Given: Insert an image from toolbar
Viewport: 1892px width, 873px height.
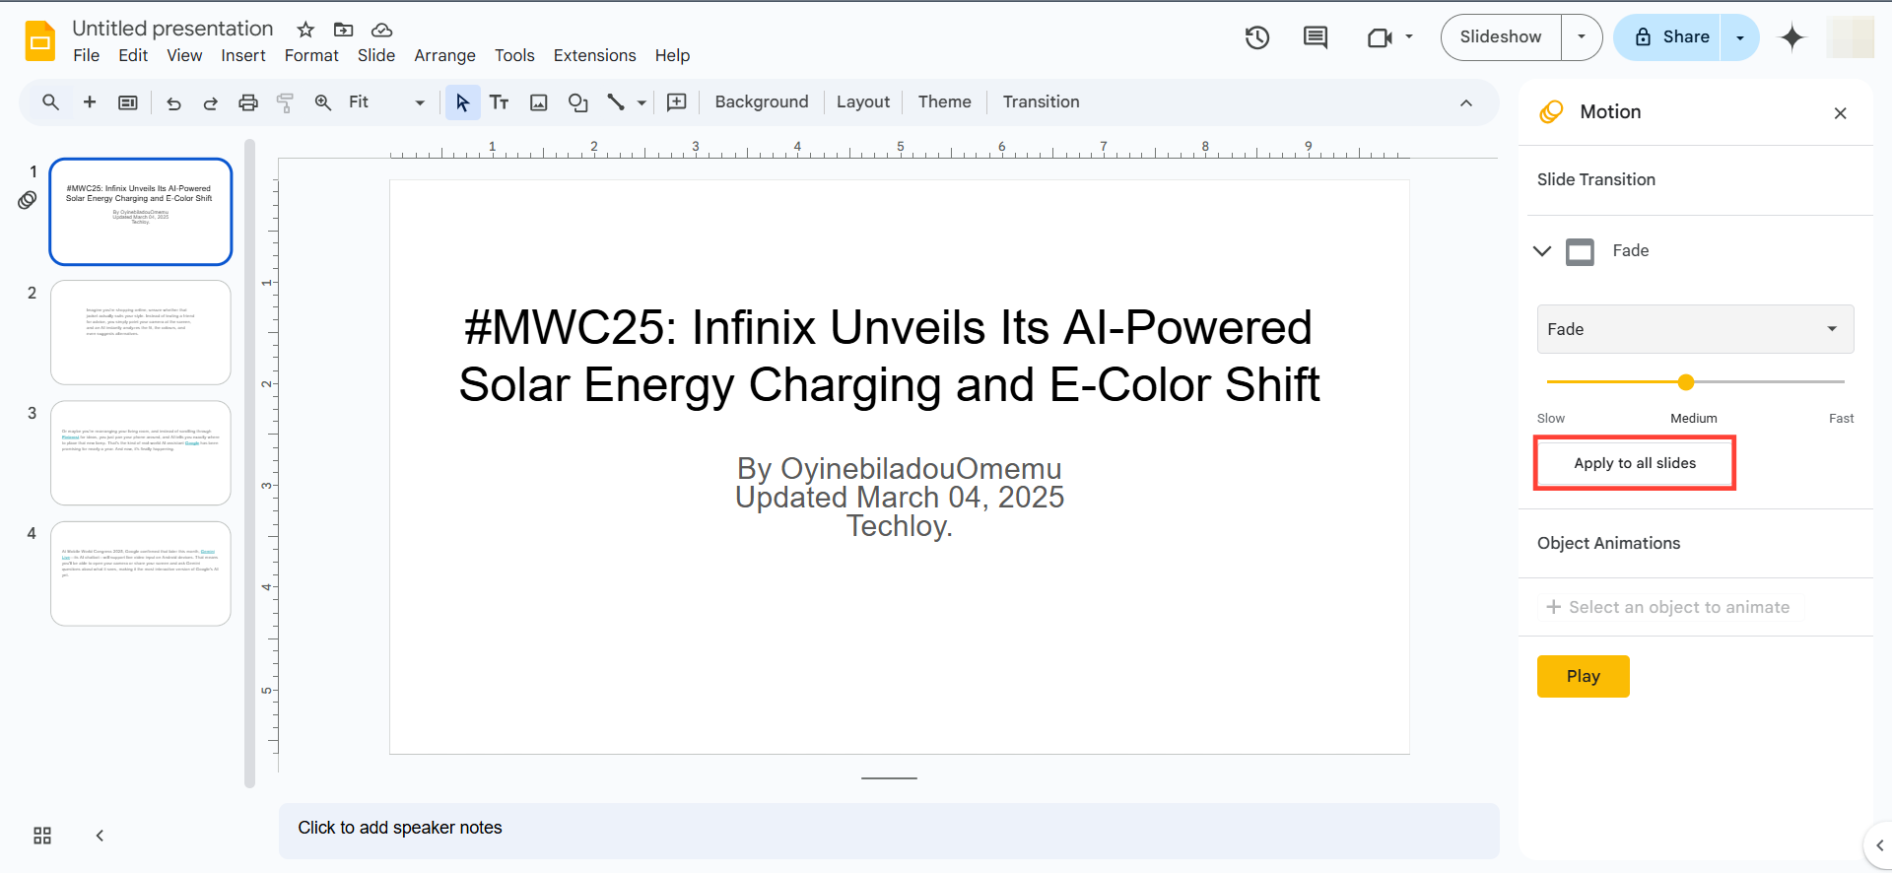Looking at the screenshot, I should pyautogui.click(x=539, y=102).
